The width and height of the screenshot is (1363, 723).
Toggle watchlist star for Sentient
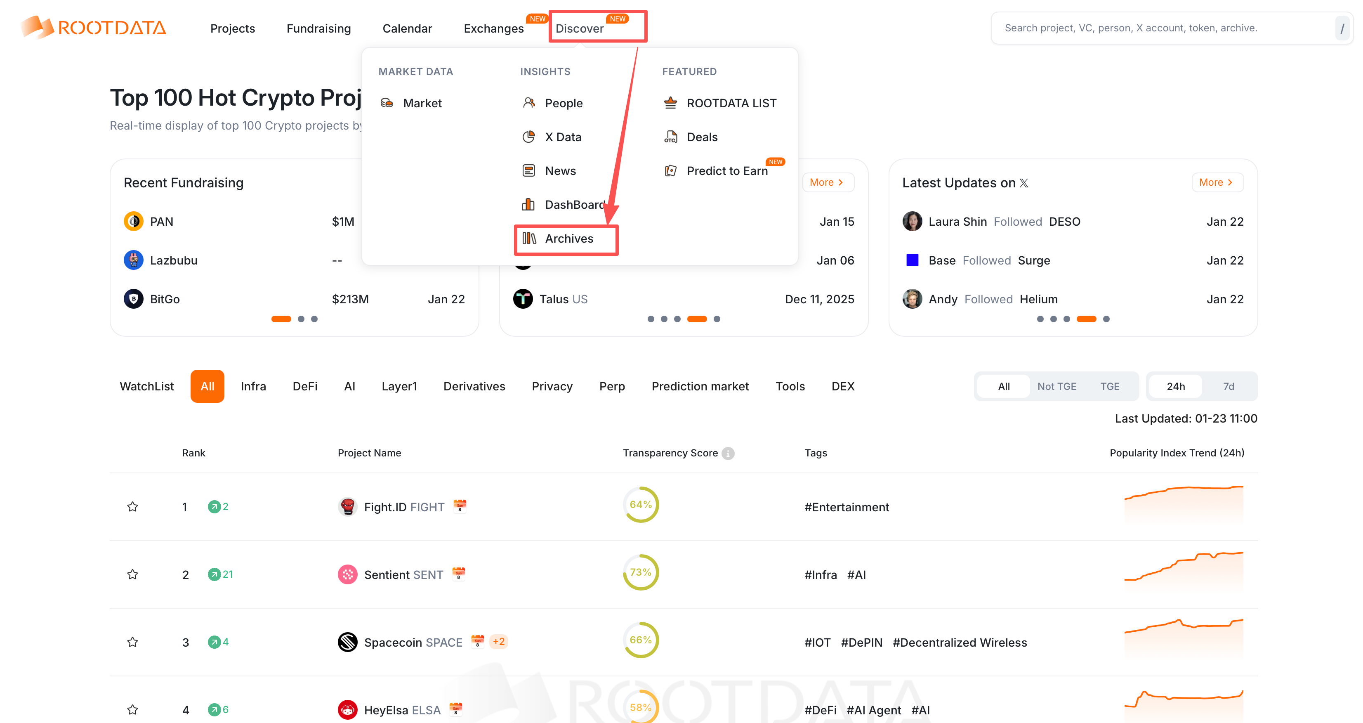(132, 574)
